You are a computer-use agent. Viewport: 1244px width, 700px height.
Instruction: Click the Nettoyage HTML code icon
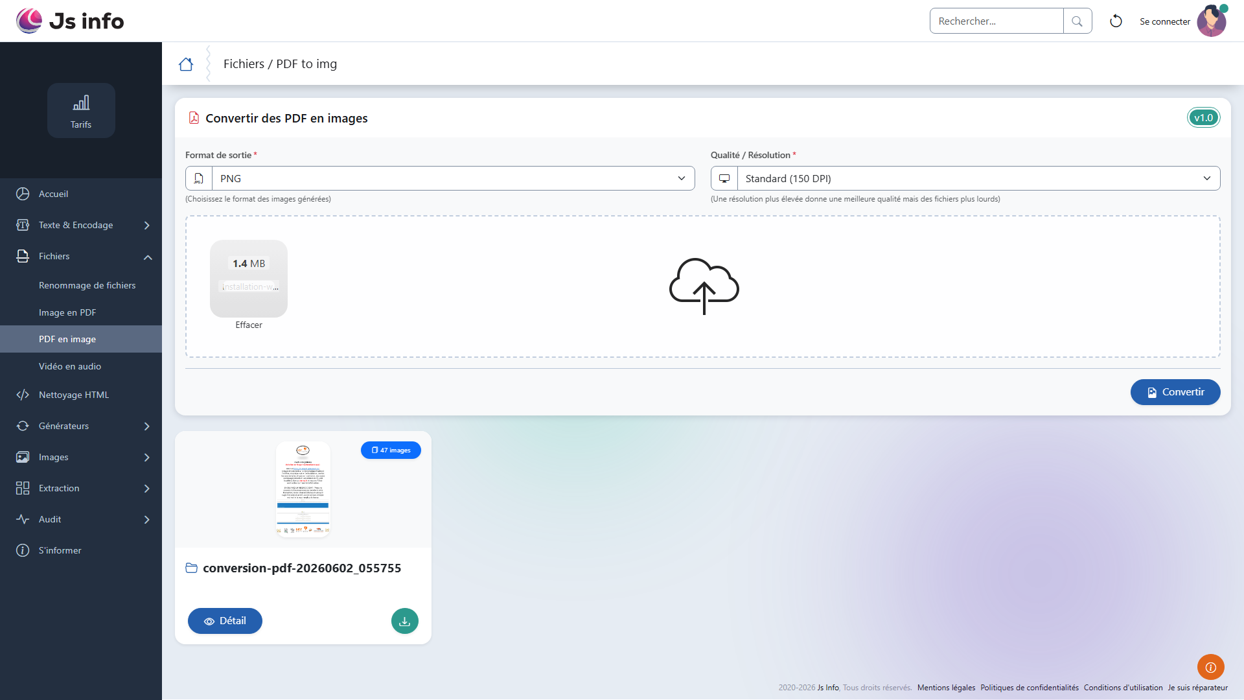click(x=23, y=395)
